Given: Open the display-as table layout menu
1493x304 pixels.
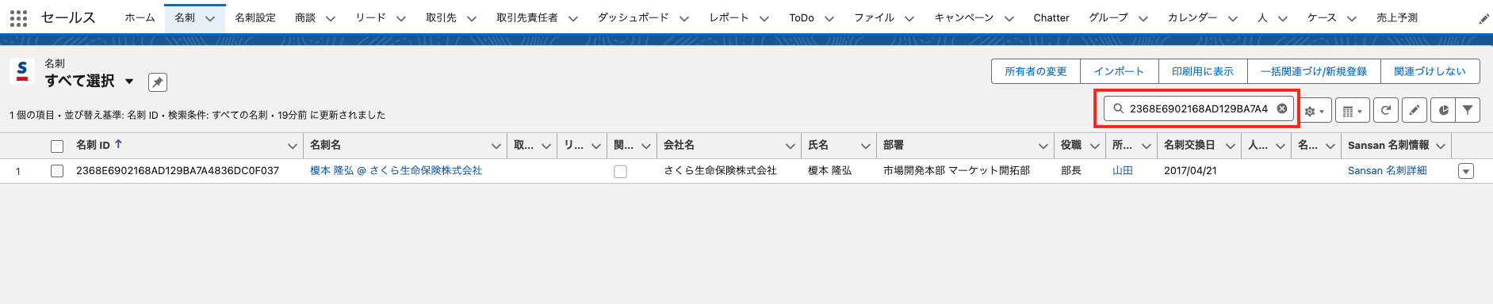Looking at the screenshot, I should point(1353,111).
